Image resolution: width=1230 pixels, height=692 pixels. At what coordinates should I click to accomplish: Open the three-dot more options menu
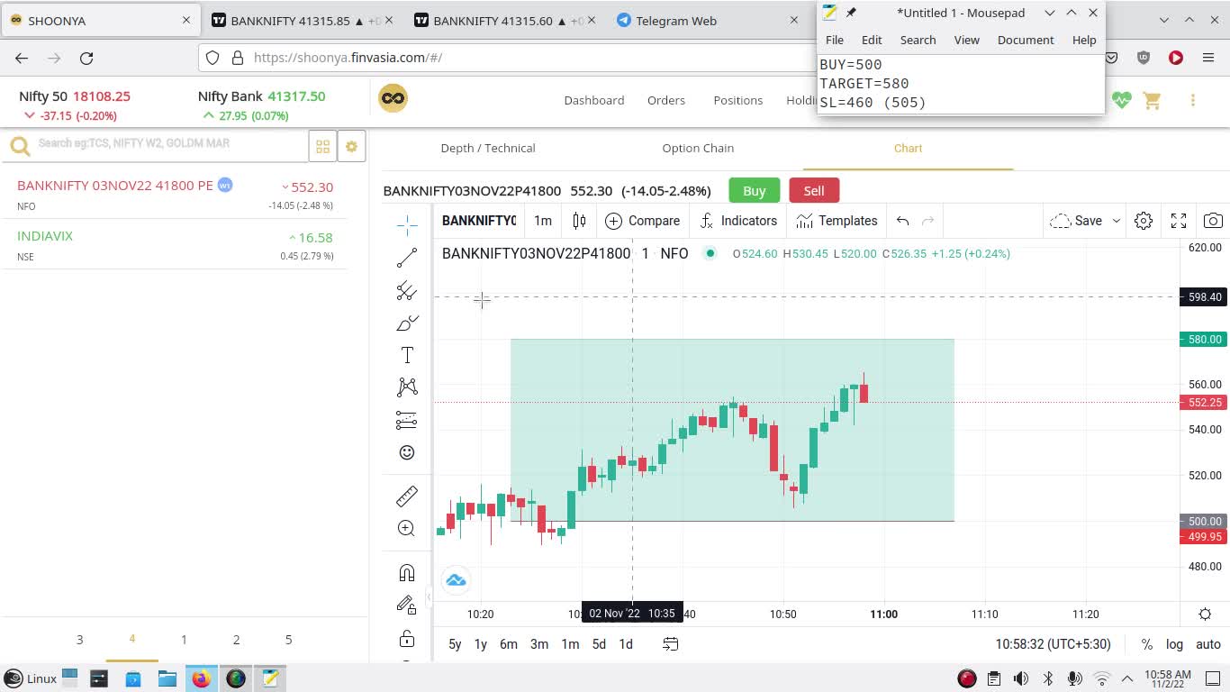1193,100
